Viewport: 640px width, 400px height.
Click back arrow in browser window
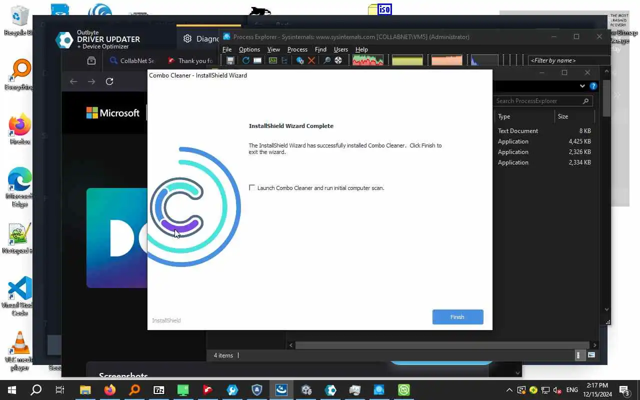73,81
